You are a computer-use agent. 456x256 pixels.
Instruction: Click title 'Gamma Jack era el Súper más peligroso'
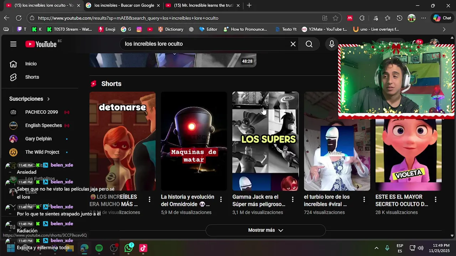tap(259, 201)
